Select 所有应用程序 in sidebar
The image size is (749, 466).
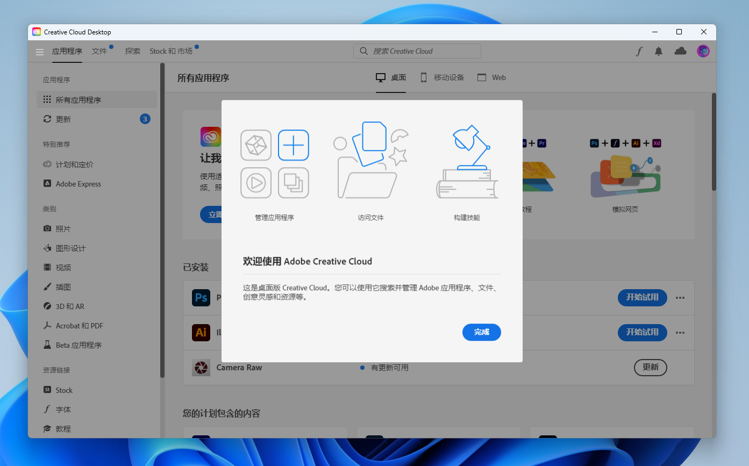pyautogui.click(x=97, y=100)
